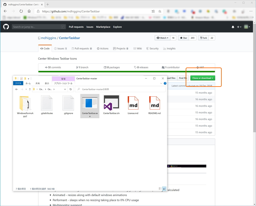Image resolution: width=256 pixels, height=206 pixels.
Task: Select the WindowsFormsApp2 folder
Action: point(25,106)
